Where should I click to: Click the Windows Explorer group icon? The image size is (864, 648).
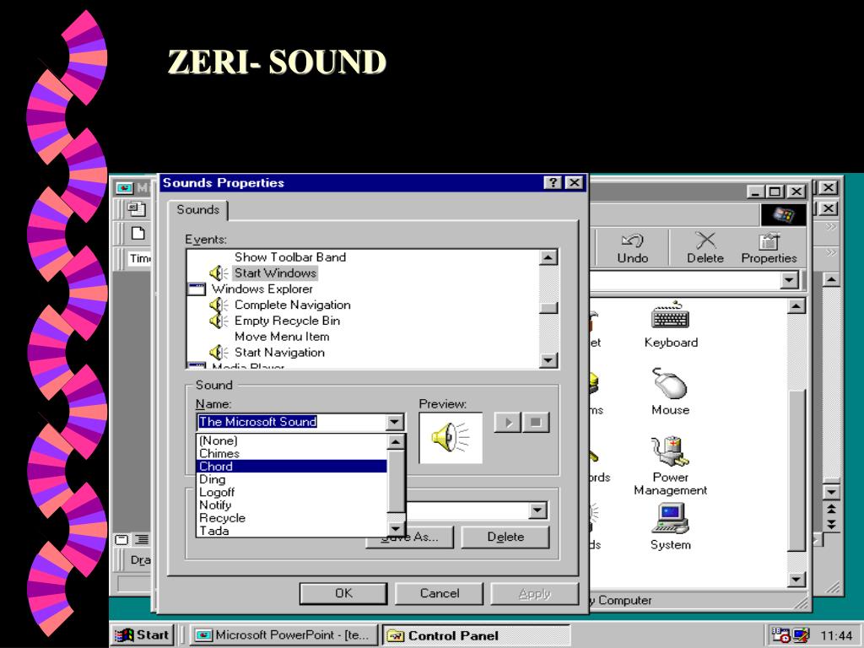(x=196, y=289)
